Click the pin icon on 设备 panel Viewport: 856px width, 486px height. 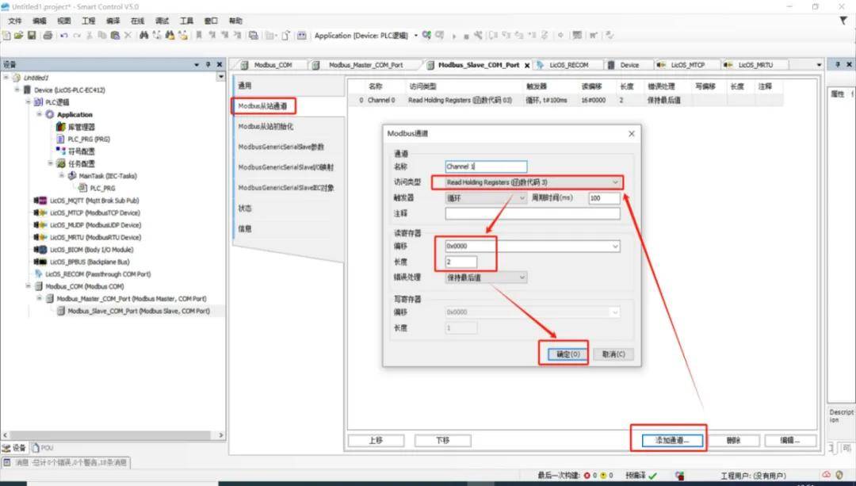pos(208,64)
